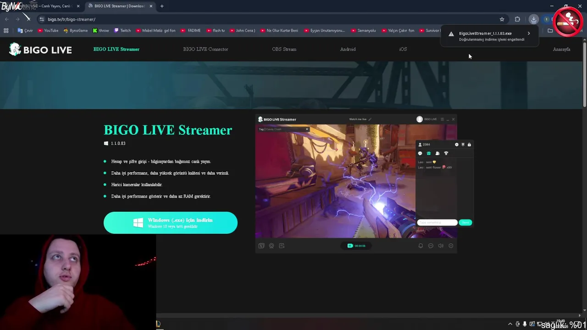
Task: Bookmark this page with the star
Action: coord(502,19)
